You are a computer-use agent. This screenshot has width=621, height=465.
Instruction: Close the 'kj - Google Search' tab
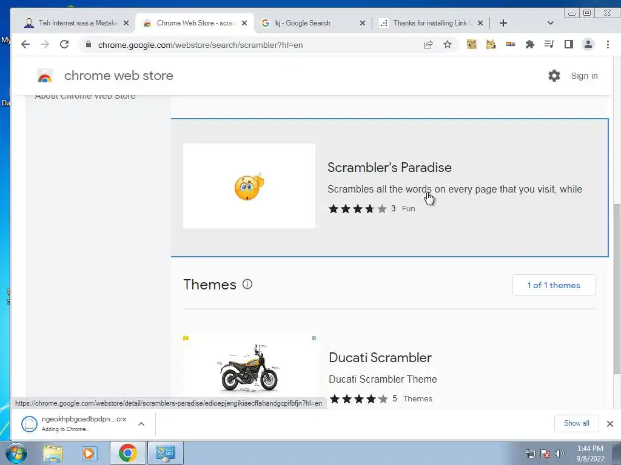click(363, 23)
